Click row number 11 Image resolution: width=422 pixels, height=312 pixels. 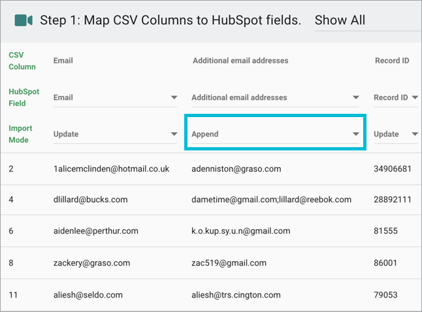click(x=13, y=295)
